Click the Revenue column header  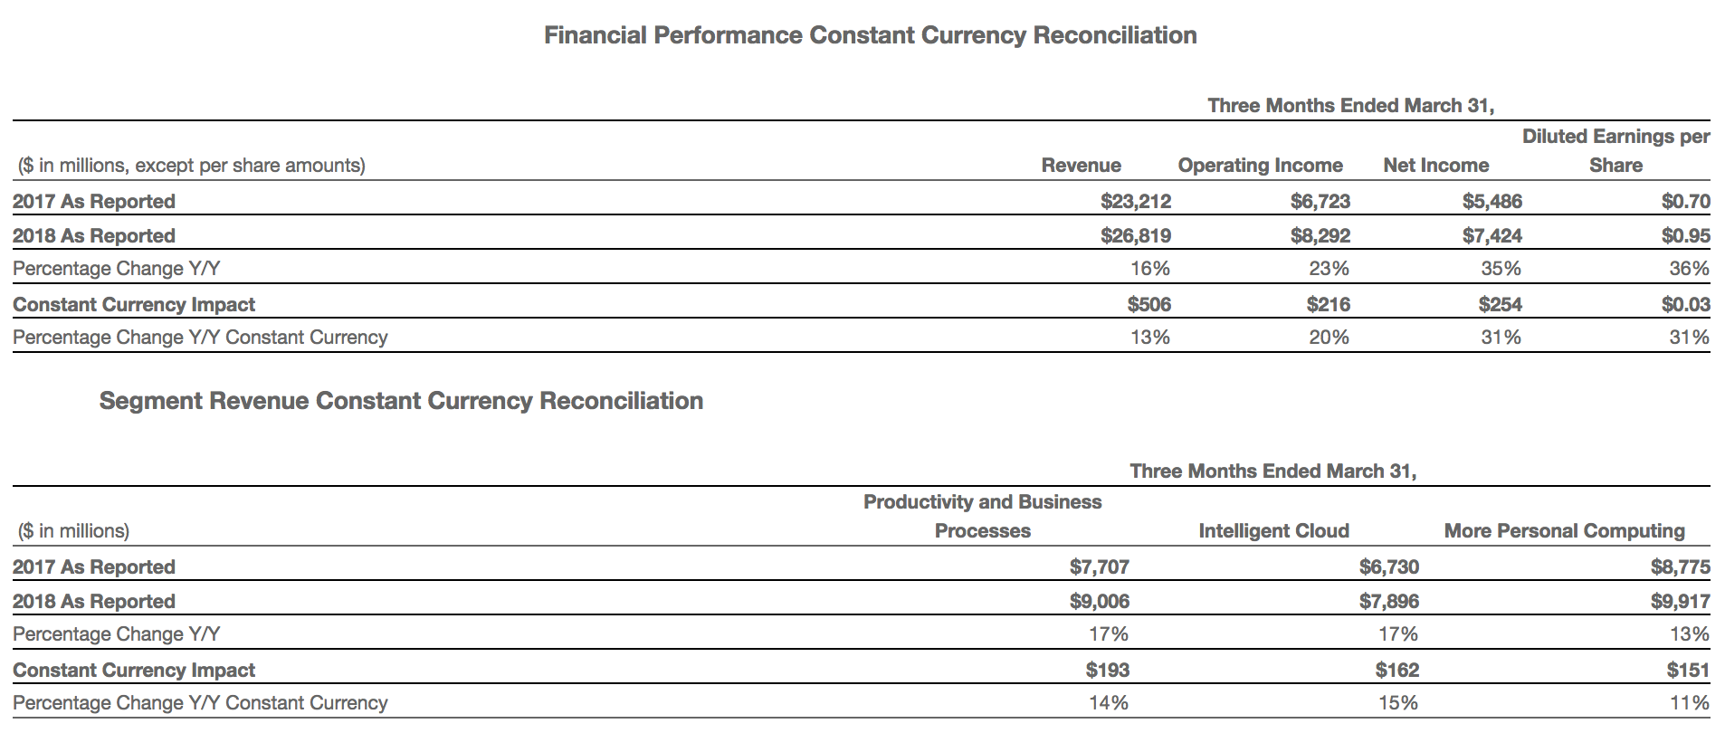(1081, 165)
